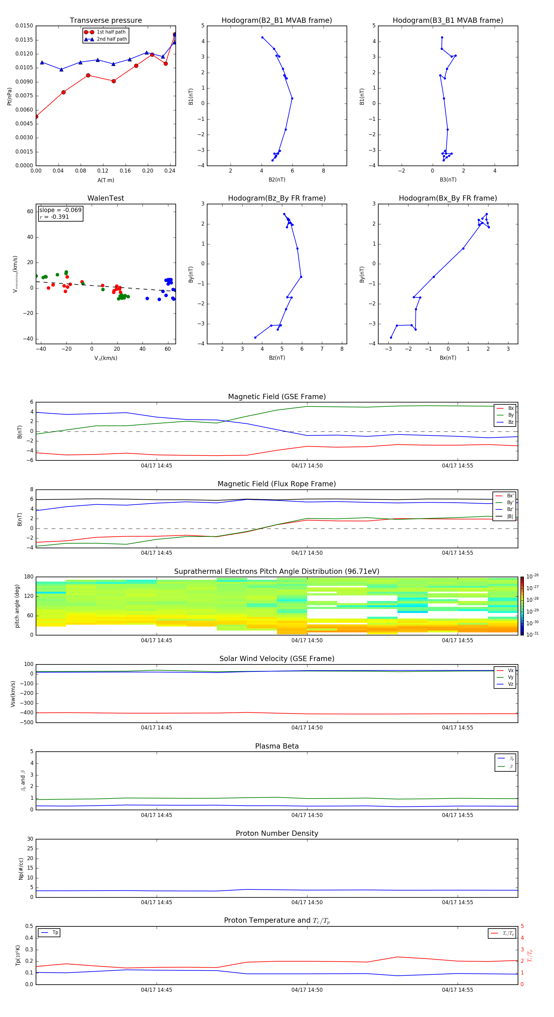554x1017 pixels.
Task: Select the βp entry in Plasma Beta legend
Action: [505, 758]
